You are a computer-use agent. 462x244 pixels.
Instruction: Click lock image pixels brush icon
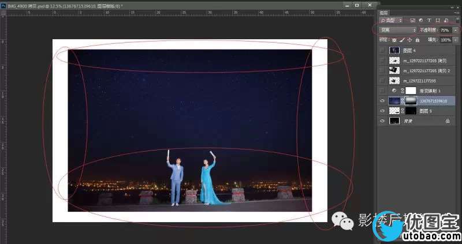(402, 40)
